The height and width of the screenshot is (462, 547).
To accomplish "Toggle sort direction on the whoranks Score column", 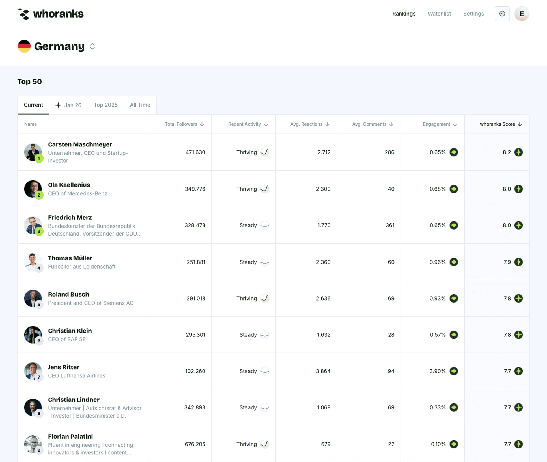I will pos(520,124).
